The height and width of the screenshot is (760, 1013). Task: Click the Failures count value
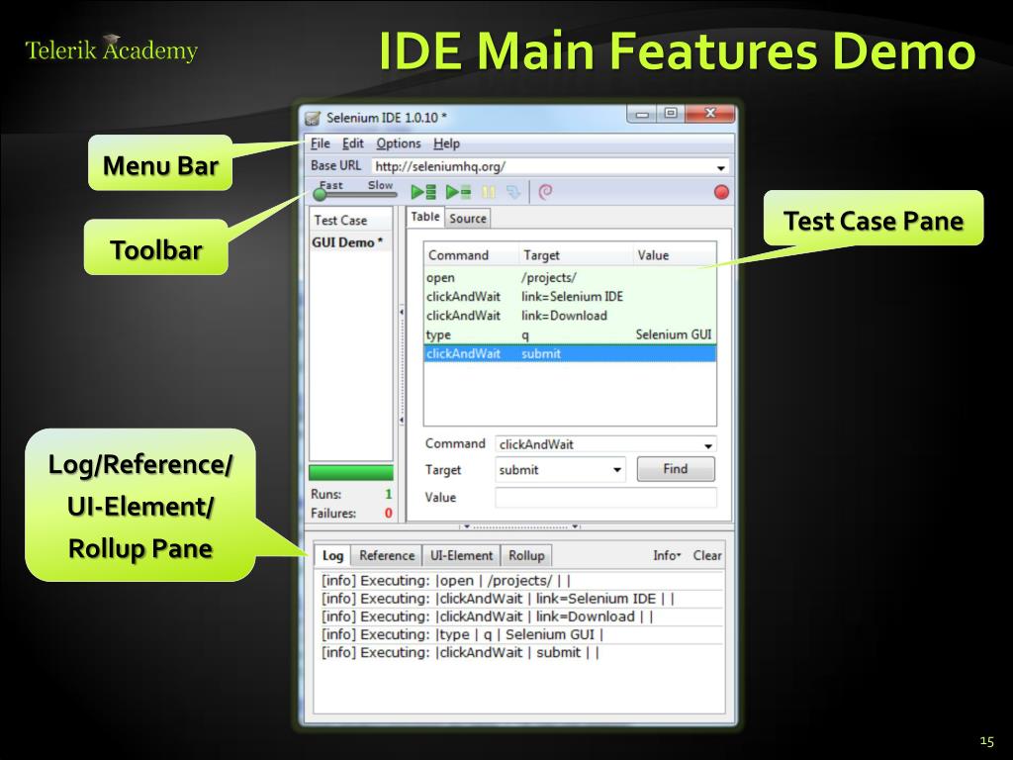tap(388, 514)
